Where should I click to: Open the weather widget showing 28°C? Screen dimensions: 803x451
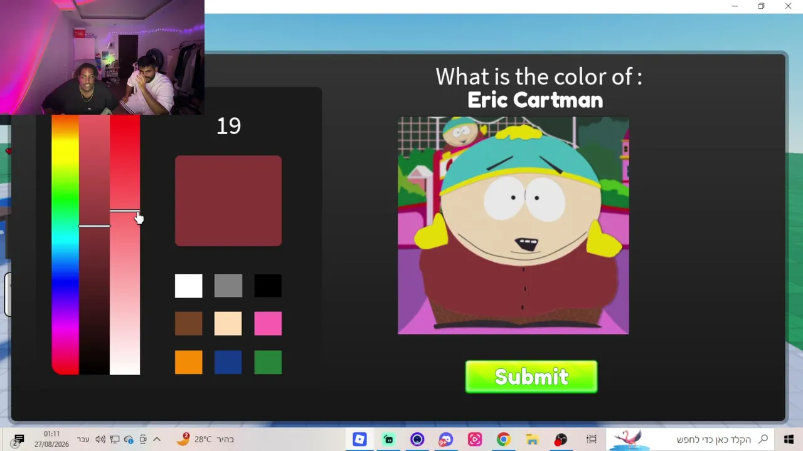[205, 440]
